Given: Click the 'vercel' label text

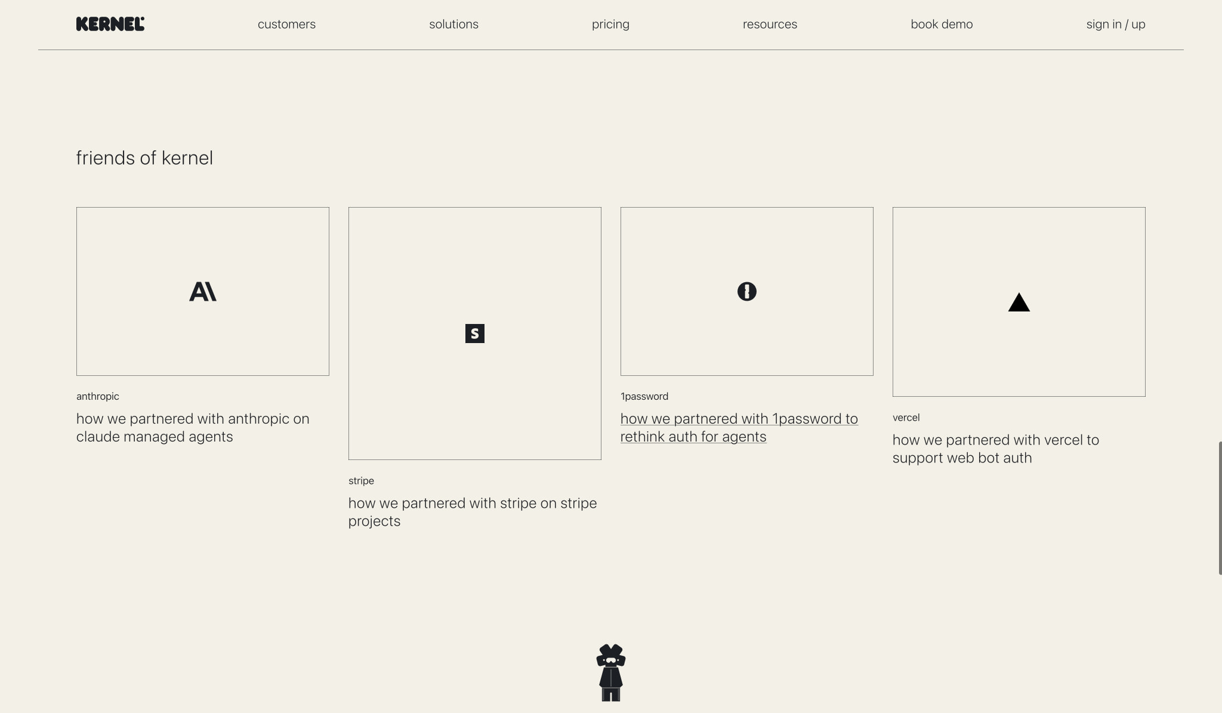Looking at the screenshot, I should [x=906, y=418].
